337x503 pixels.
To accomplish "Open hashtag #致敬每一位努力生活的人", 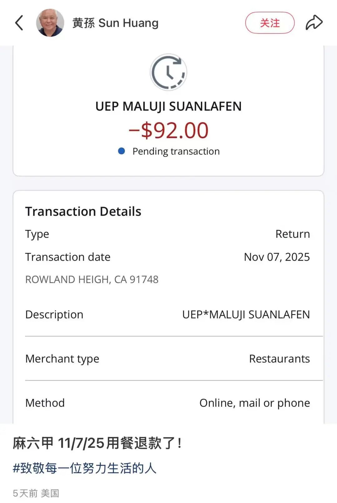I will coord(85,468).
